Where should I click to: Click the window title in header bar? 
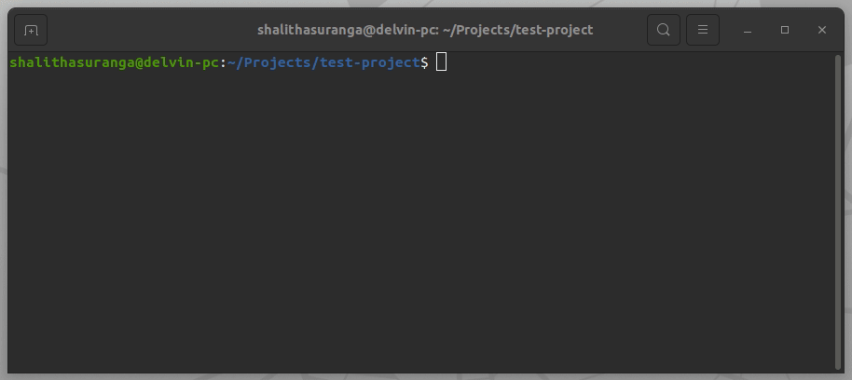pyautogui.click(x=425, y=30)
